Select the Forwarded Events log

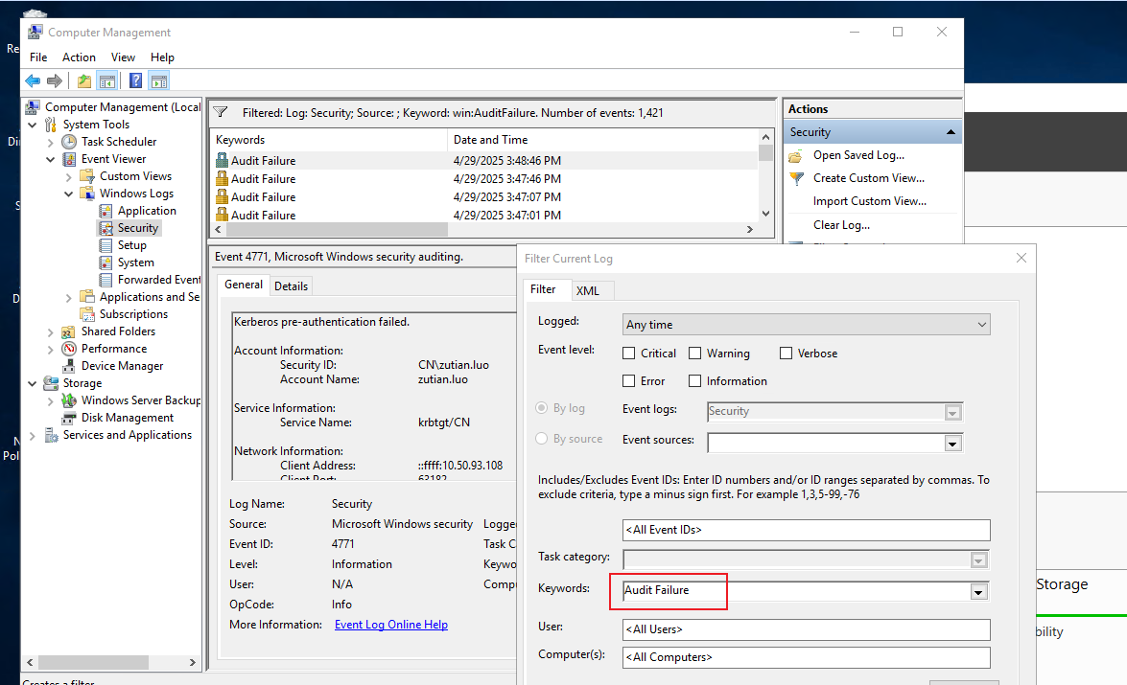pyautogui.click(x=159, y=280)
